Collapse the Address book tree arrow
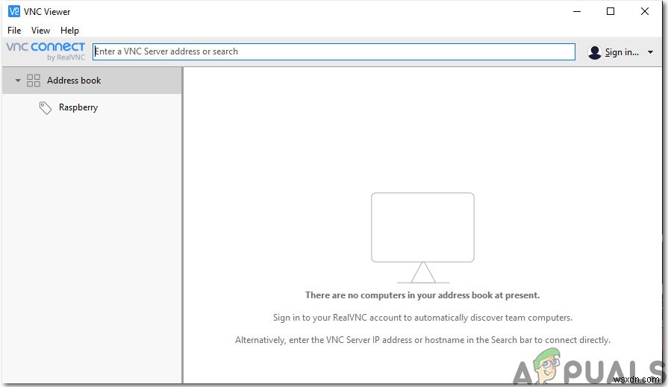The width and height of the screenshot is (668, 387). (x=17, y=80)
